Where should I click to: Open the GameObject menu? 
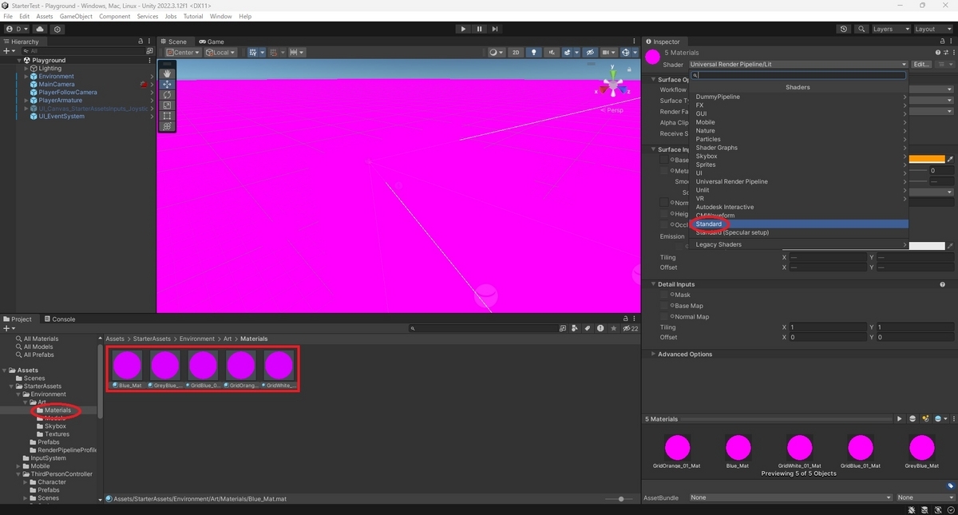coord(76,16)
